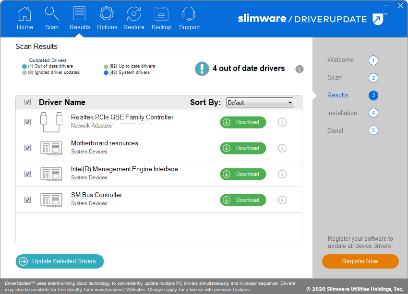Open the Backup disk icon

tap(161, 13)
